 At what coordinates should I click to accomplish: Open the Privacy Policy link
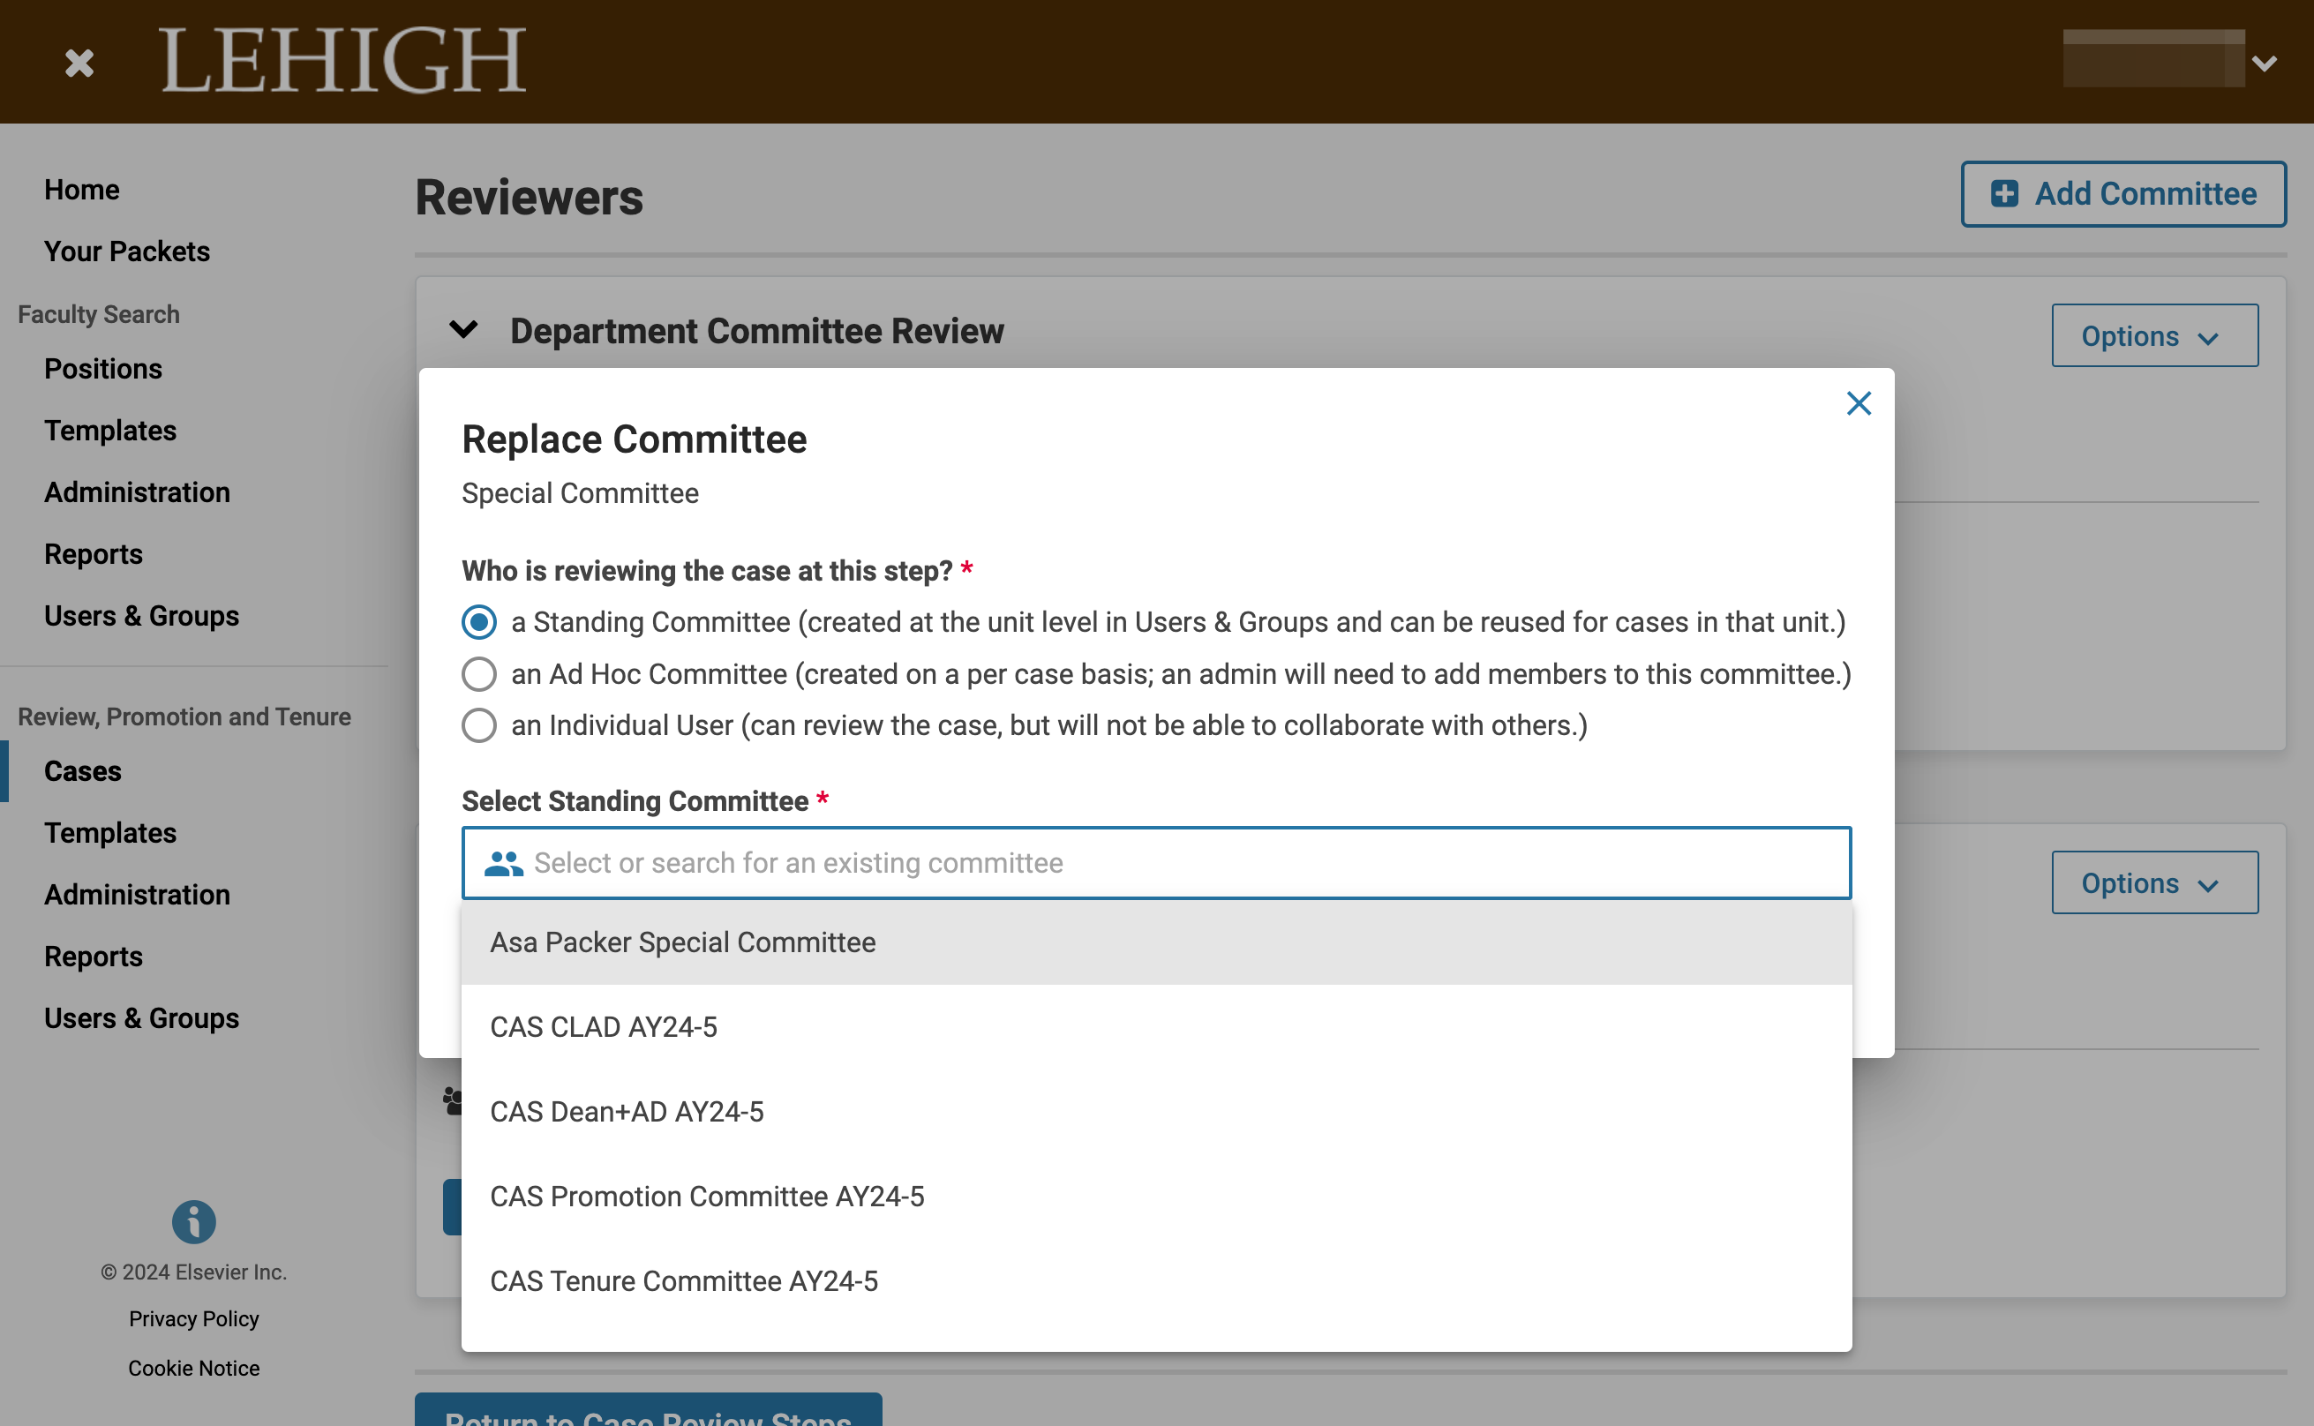pos(193,1318)
